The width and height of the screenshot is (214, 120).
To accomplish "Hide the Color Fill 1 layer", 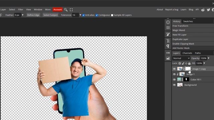I will click(x=174, y=80).
